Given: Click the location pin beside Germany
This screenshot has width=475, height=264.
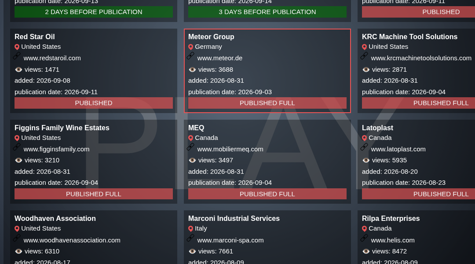Looking at the screenshot, I should coord(190,47).
